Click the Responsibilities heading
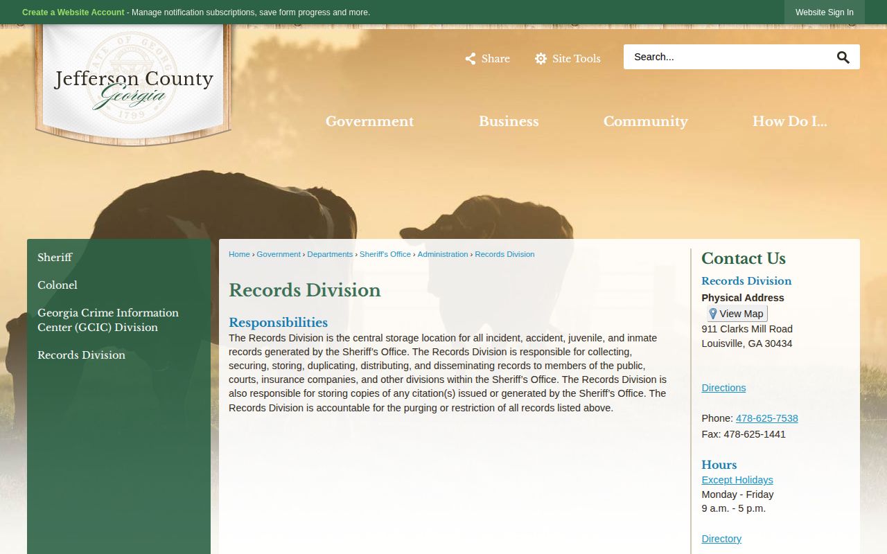 278,323
